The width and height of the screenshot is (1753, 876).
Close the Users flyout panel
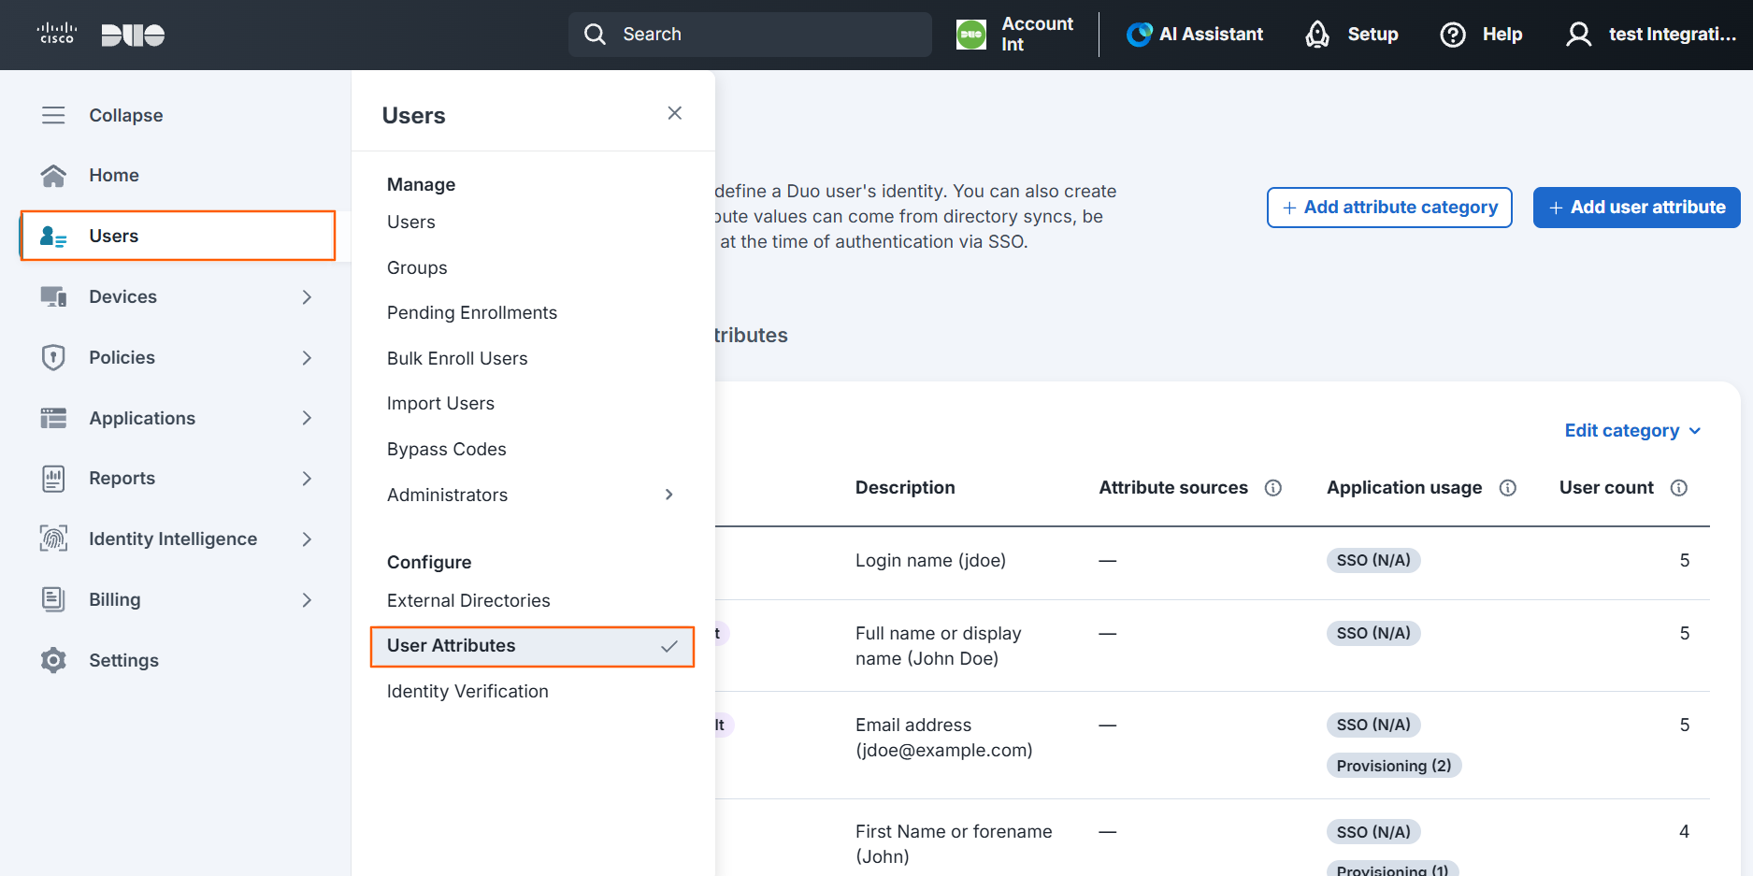pyautogui.click(x=675, y=113)
